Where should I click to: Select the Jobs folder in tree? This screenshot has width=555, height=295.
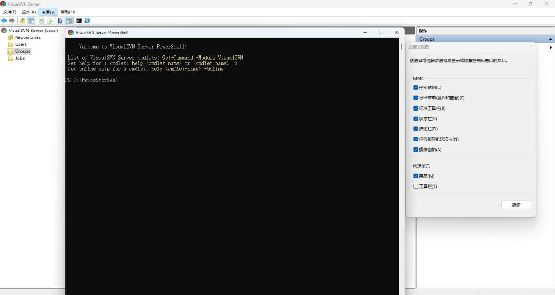pyautogui.click(x=20, y=58)
